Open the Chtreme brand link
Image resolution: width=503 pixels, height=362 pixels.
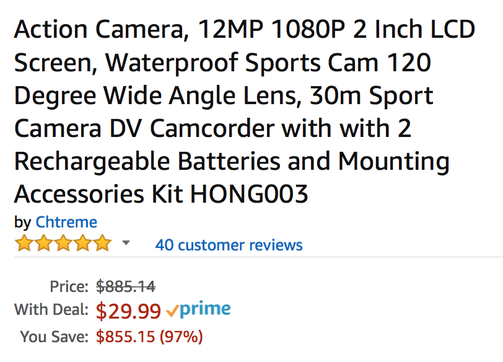point(66,222)
